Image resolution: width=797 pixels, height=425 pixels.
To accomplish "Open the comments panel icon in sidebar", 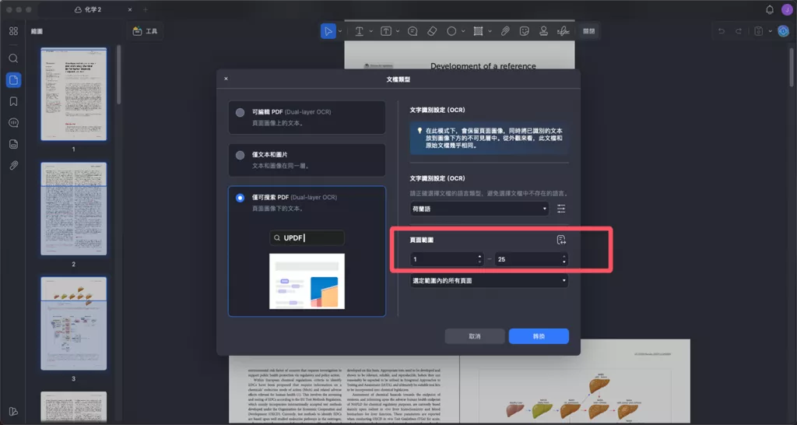I will coord(14,123).
